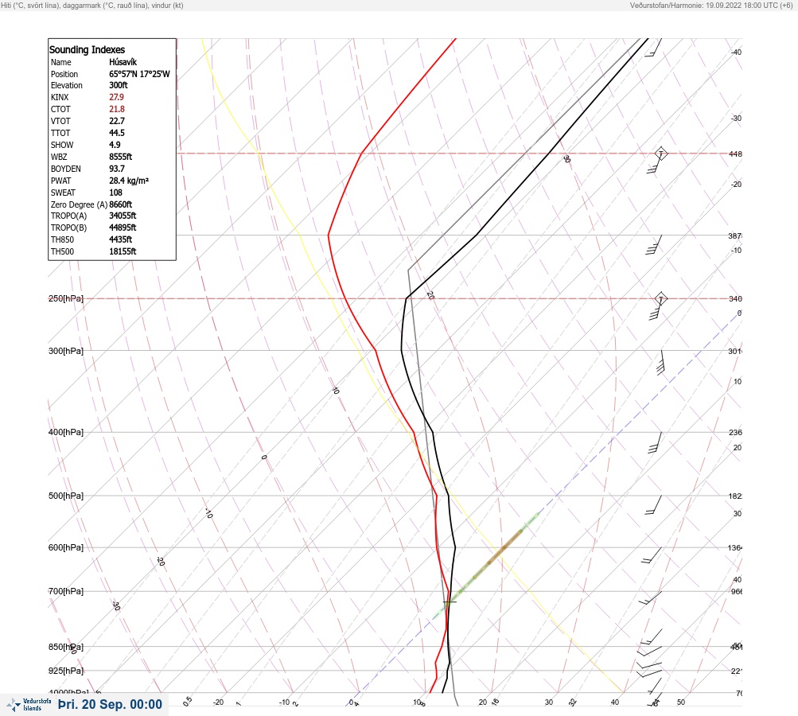Select the wind barb at 500 hPa
This screenshot has height=716, width=798.
click(x=653, y=505)
